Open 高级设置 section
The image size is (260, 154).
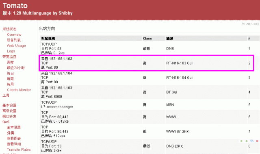point(9,111)
